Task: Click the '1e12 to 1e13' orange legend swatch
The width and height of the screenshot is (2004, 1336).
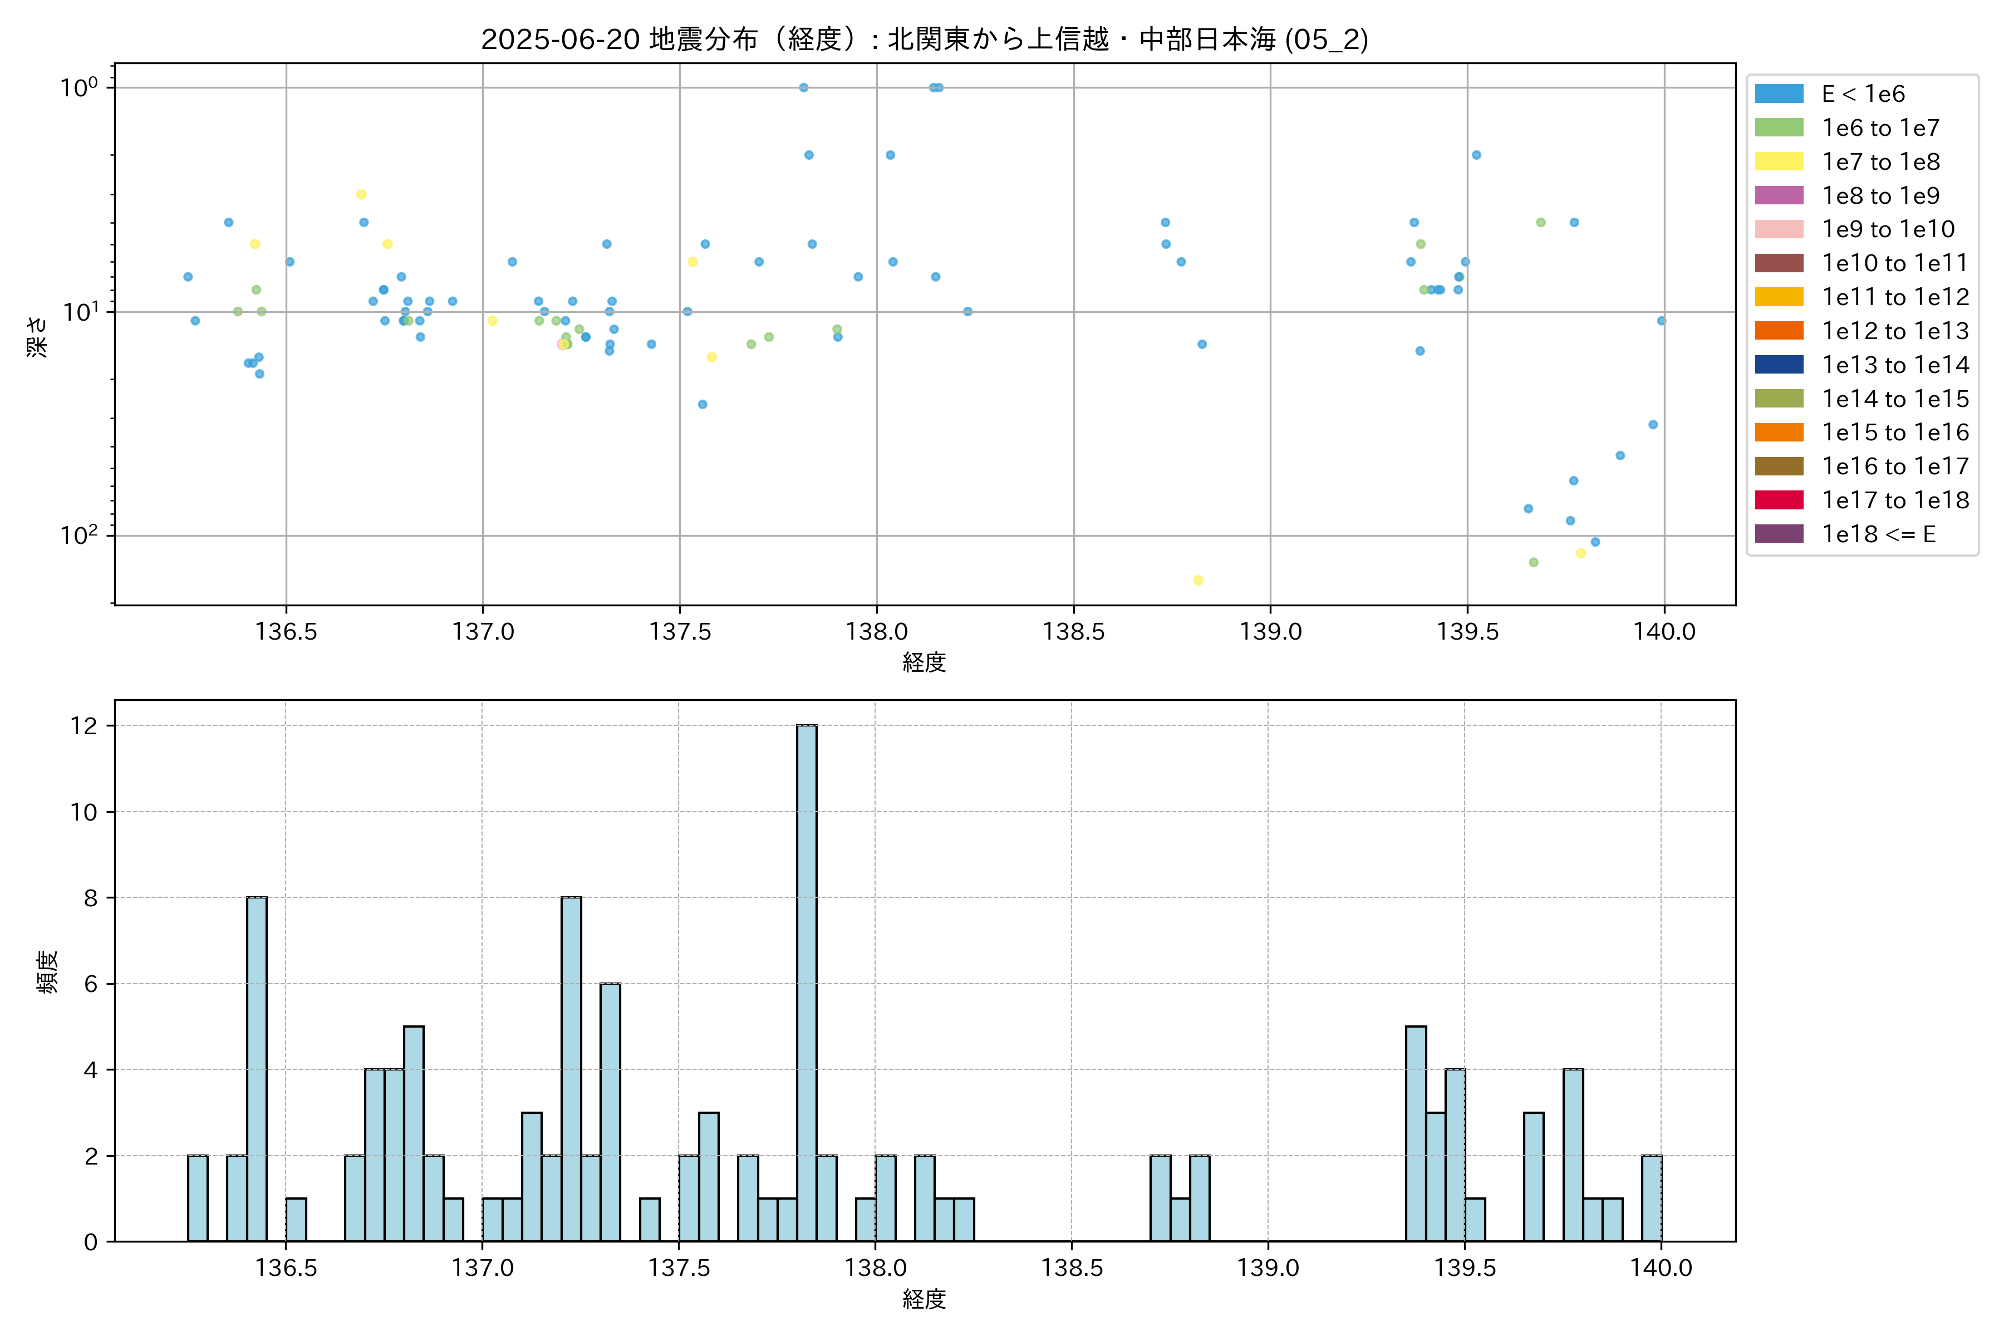Action: [1779, 331]
